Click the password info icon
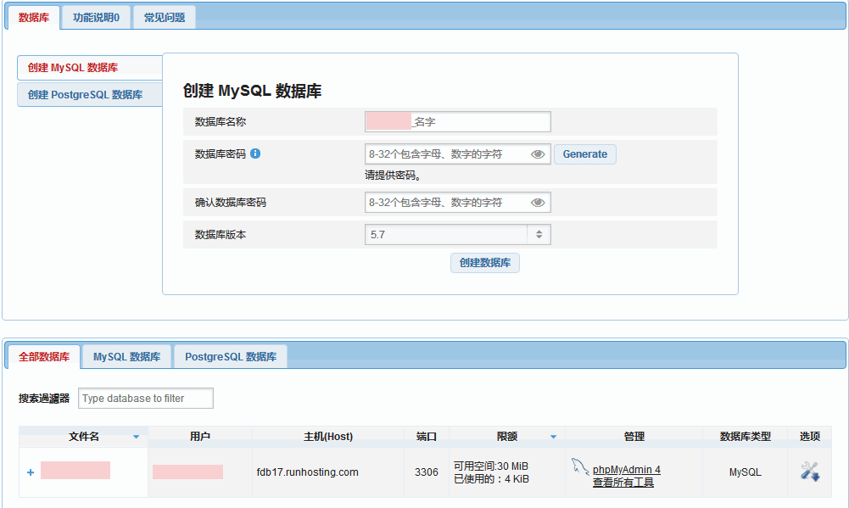 tap(255, 154)
